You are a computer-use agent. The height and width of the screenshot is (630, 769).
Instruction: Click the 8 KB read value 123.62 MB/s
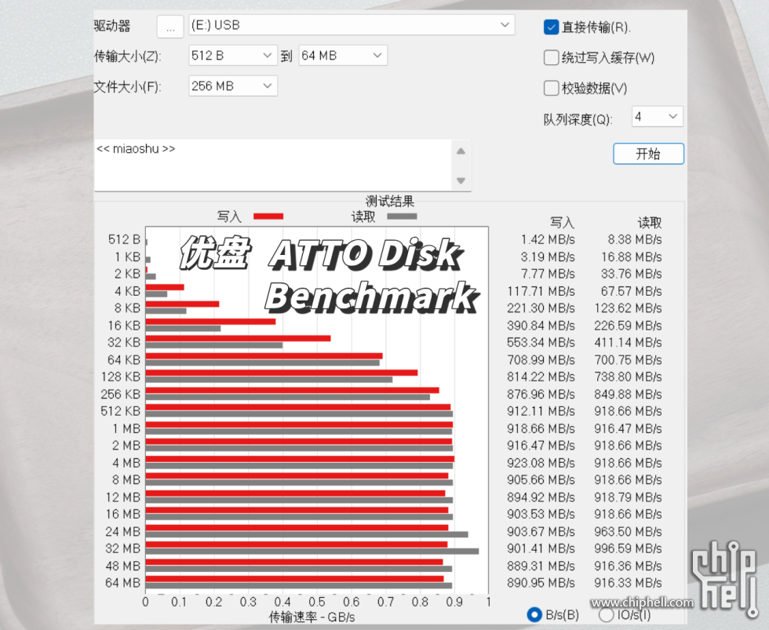628,308
